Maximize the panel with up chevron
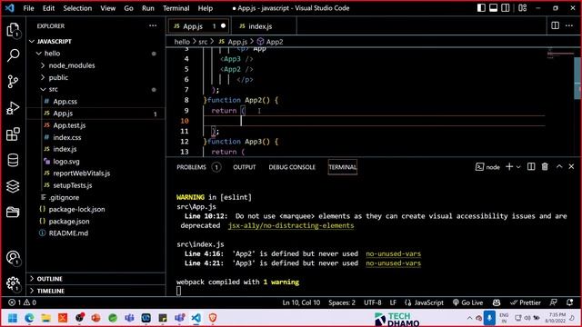Screen dimensions: 582x327 pyautogui.click(x=559, y=167)
